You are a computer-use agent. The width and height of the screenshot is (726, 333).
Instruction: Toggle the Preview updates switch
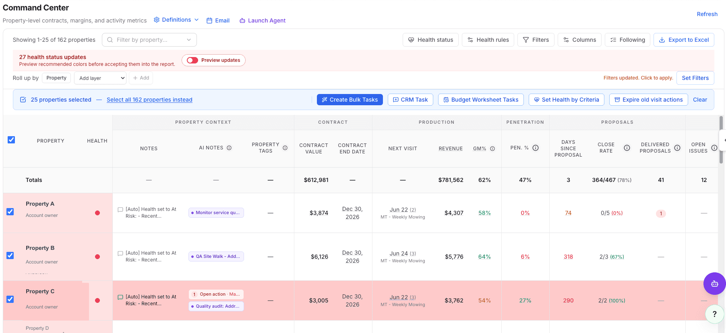point(192,60)
